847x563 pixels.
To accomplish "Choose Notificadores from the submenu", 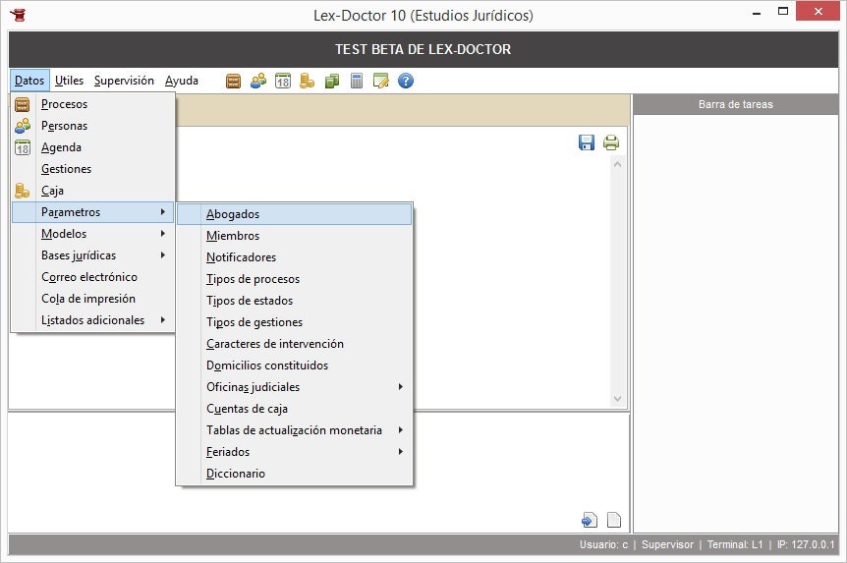I will pos(295,257).
